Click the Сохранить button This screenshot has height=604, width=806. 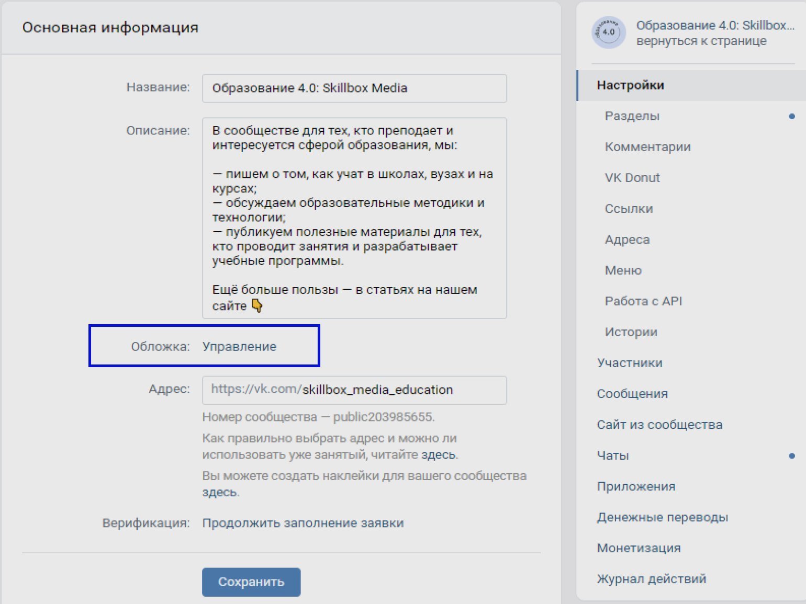pyautogui.click(x=251, y=582)
